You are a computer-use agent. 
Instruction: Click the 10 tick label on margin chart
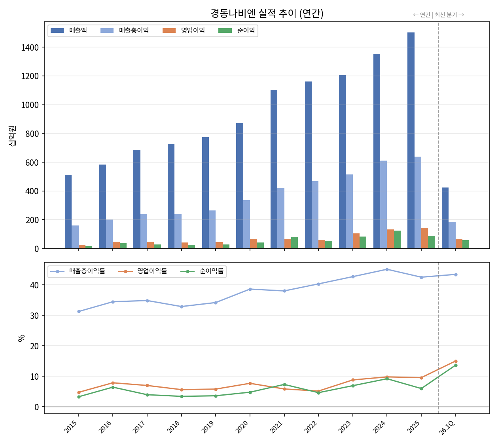(x=35, y=377)
